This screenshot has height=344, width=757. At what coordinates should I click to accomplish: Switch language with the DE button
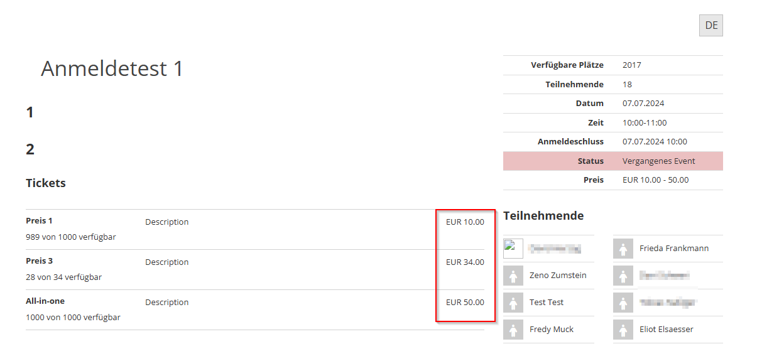(x=711, y=26)
